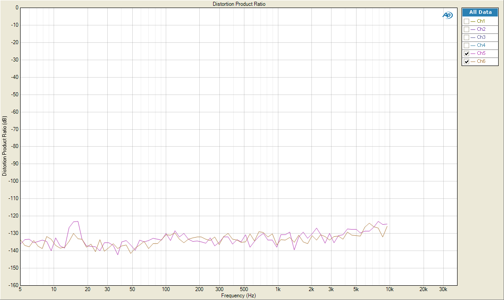
Task: Enable the Ch4 trace checkbox
Action: [466, 45]
